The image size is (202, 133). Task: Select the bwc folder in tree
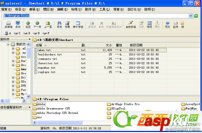tap(21, 69)
